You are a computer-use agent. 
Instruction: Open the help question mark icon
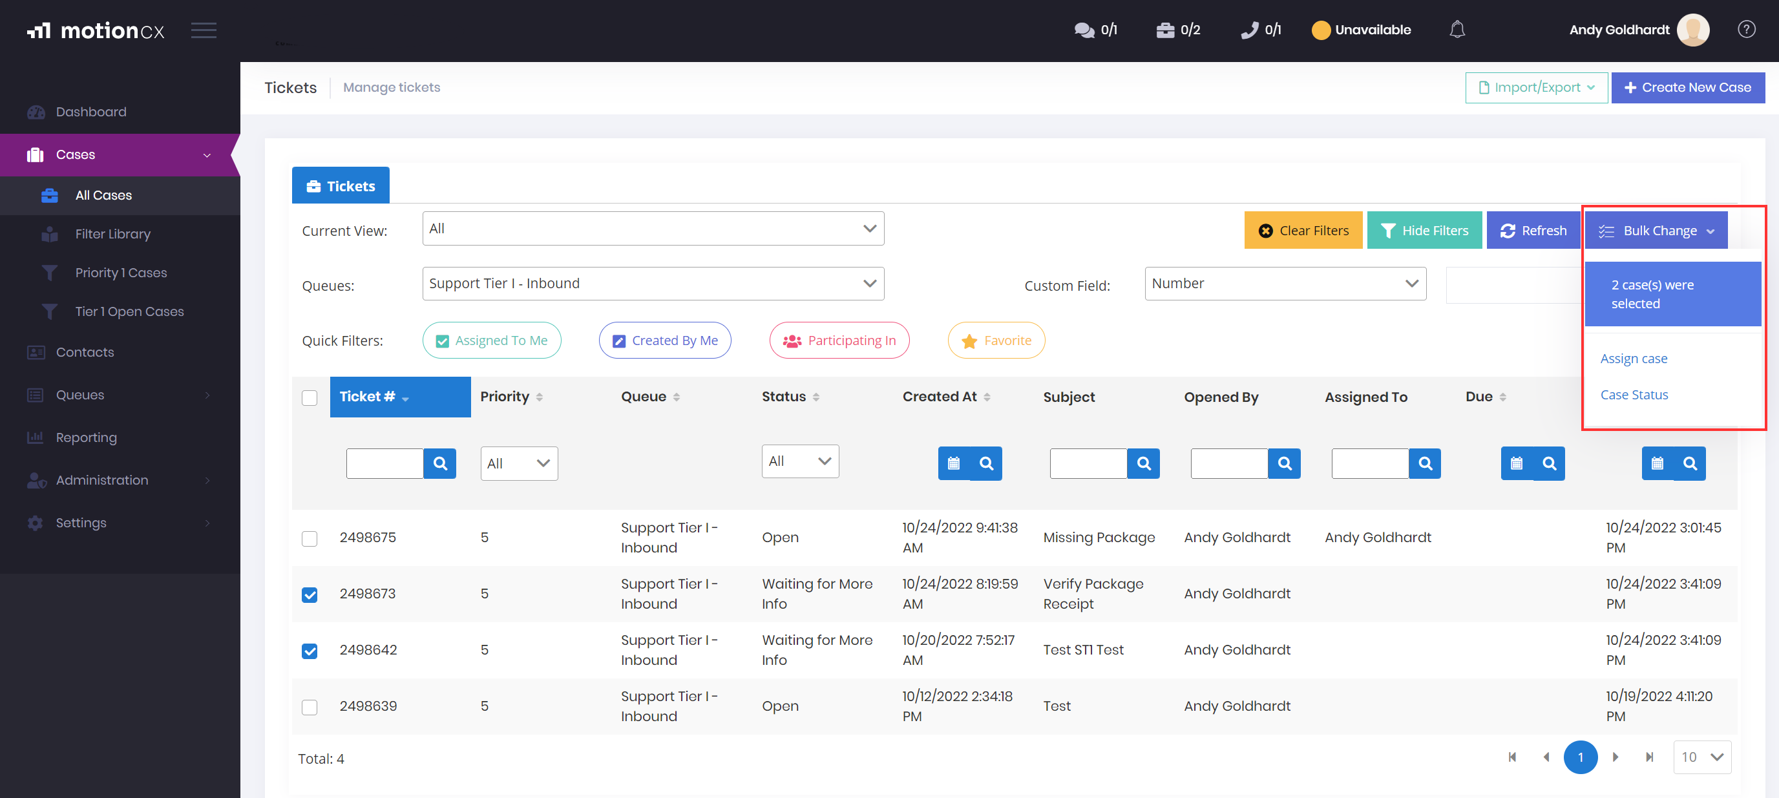(1747, 30)
